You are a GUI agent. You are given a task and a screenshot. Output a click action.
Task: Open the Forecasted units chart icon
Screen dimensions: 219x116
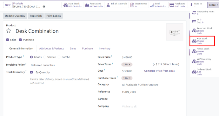tap(87, 5)
